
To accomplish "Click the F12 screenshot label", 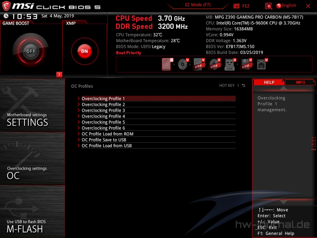I will tap(246, 6).
